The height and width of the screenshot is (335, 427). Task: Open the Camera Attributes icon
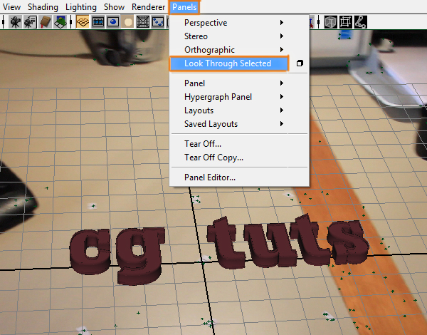point(30,22)
